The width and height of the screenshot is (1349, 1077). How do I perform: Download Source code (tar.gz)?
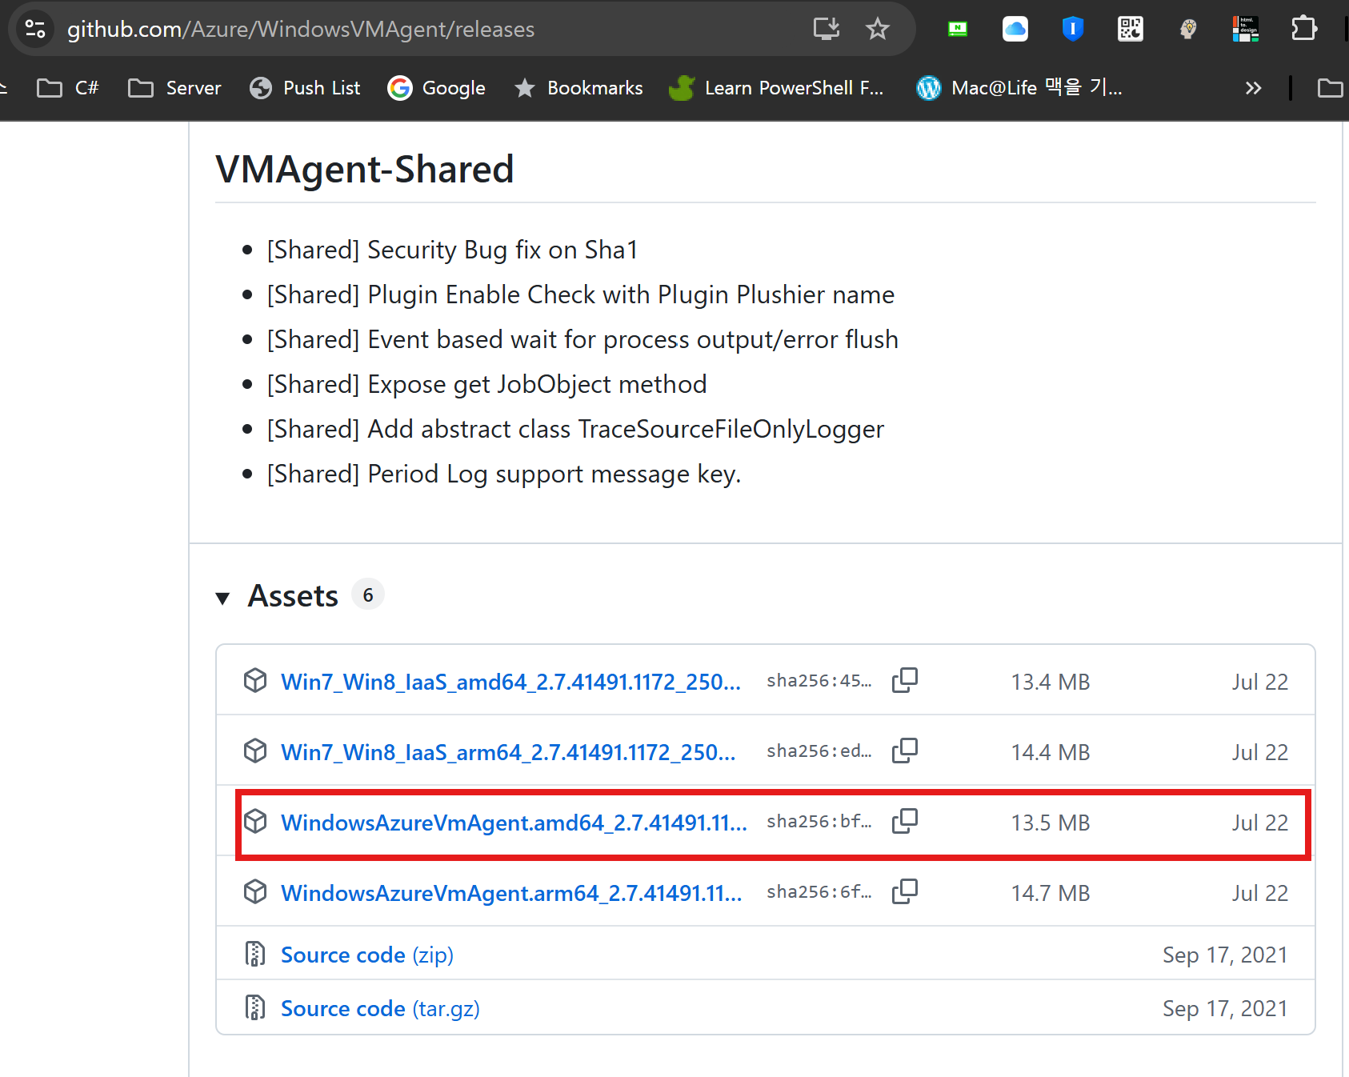[x=380, y=1009]
